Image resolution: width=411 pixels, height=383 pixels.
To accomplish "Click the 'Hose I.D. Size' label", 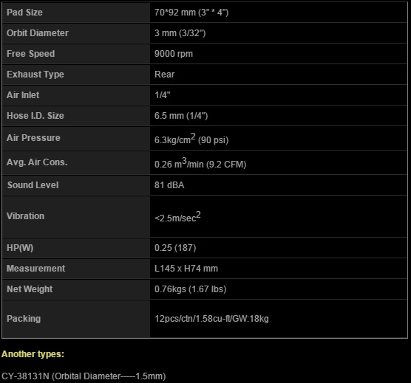I will coord(35,116).
